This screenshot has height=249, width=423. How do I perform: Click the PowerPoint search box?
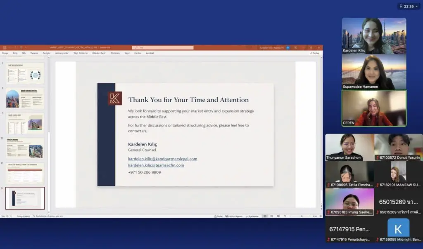click(163, 48)
